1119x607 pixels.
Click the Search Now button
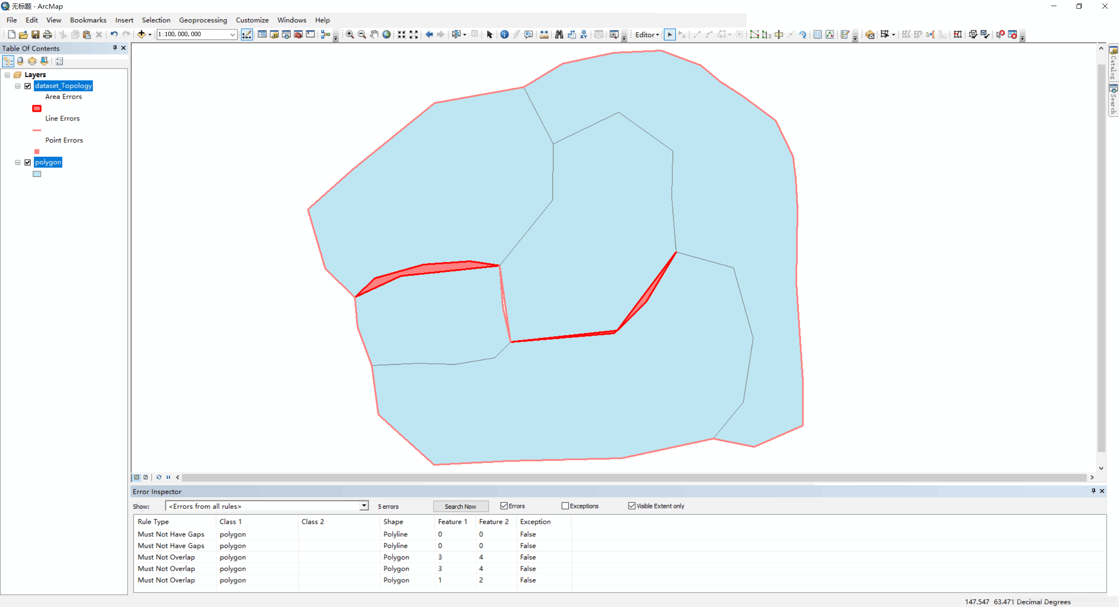tap(460, 506)
